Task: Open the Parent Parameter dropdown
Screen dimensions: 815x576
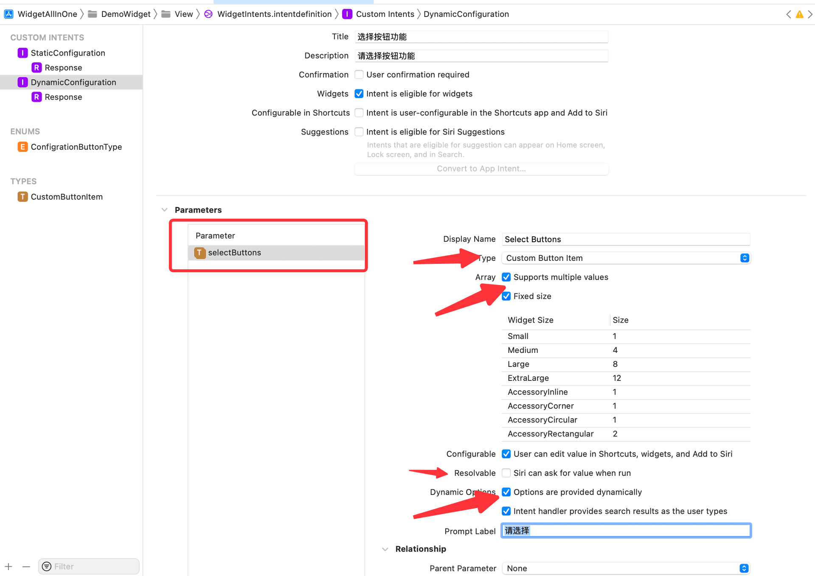Action: coord(746,567)
